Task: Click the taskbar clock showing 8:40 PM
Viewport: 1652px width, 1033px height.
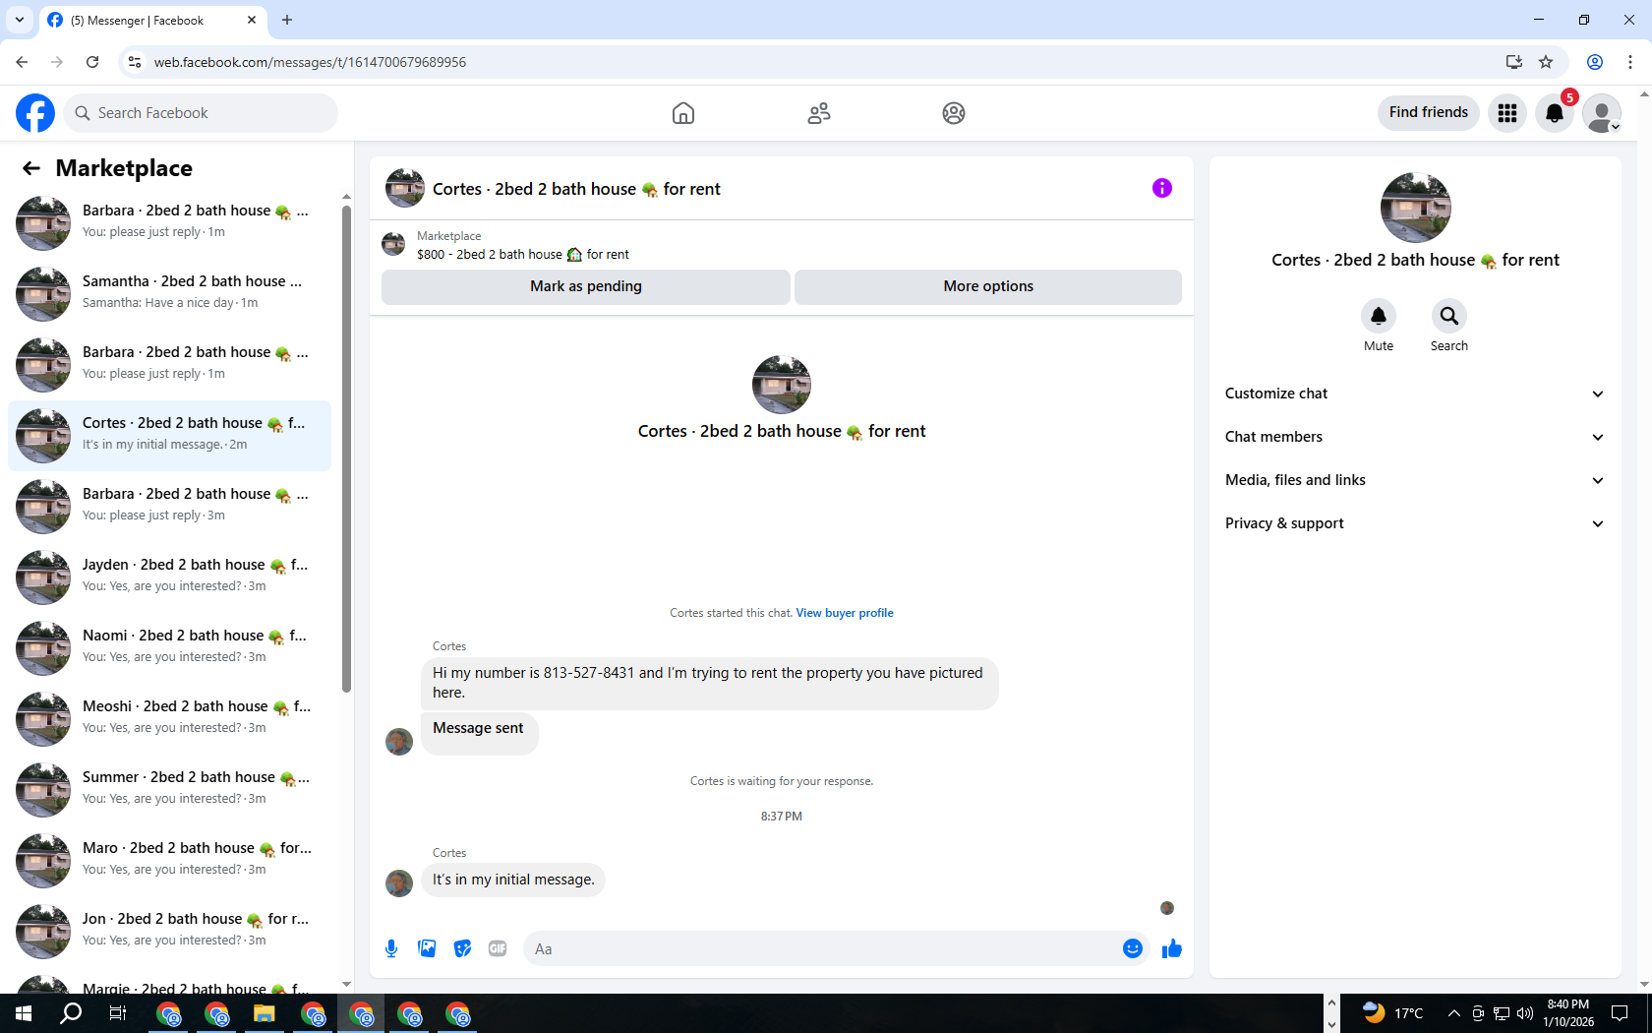Action: pos(1568,1013)
